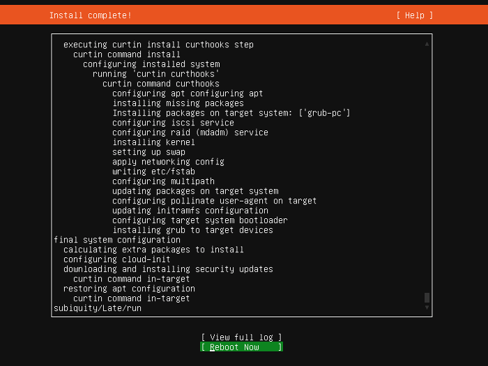Click the 'installing grub to target devices' line
Screen dimensions: 488x366
coord(192,230)
